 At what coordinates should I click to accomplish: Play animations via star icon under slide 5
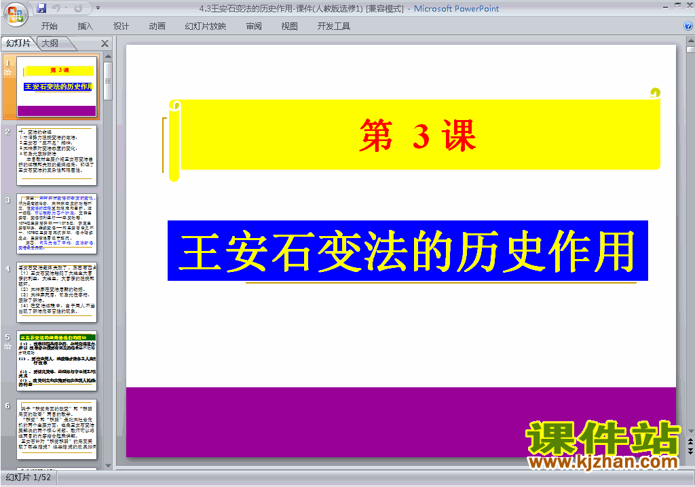(x=7, y=347)
